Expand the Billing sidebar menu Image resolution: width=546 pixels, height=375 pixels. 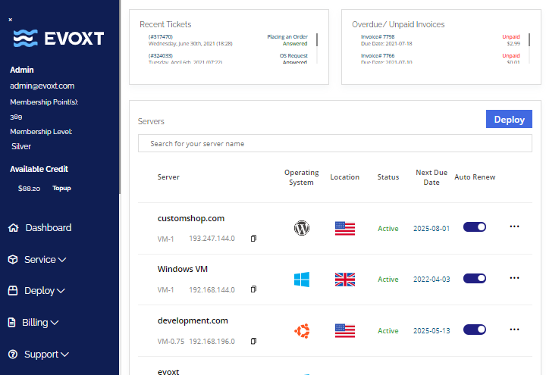coord(40,322)
